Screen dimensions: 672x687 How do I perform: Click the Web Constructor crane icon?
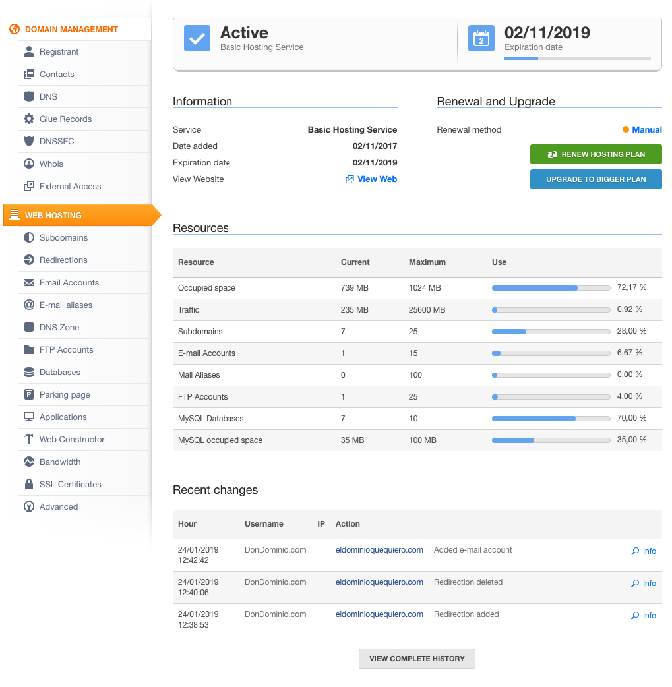click(x=29, y=440)
